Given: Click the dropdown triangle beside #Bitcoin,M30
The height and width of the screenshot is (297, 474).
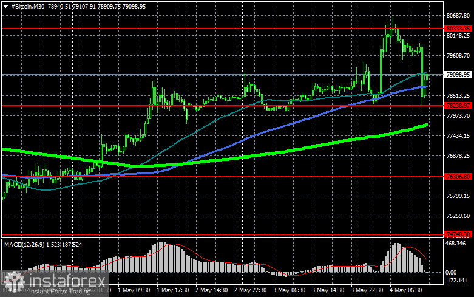Looking at the screenshot, I should (5, 7).
